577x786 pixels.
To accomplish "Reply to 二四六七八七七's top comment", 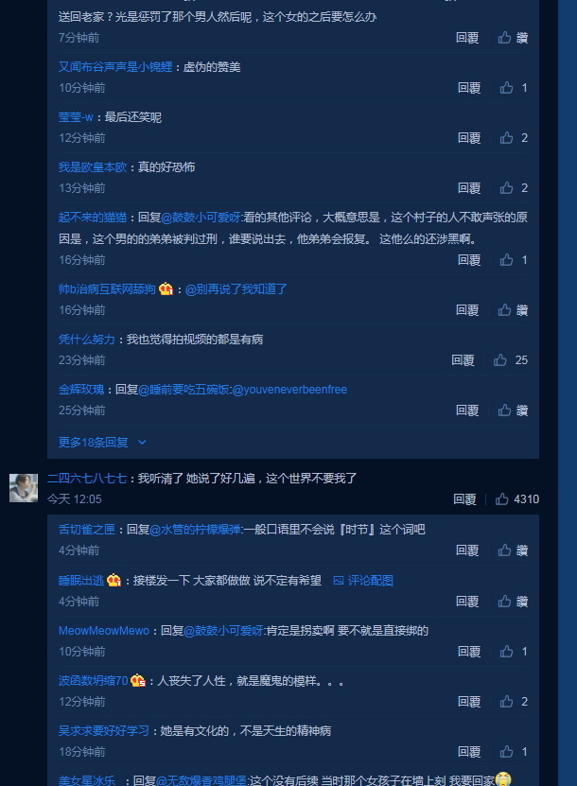I will click(x=464, y=498).
